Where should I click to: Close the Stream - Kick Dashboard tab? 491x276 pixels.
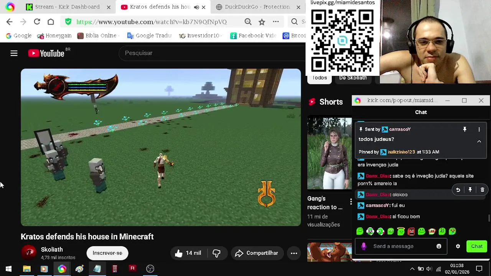(109, 7)
